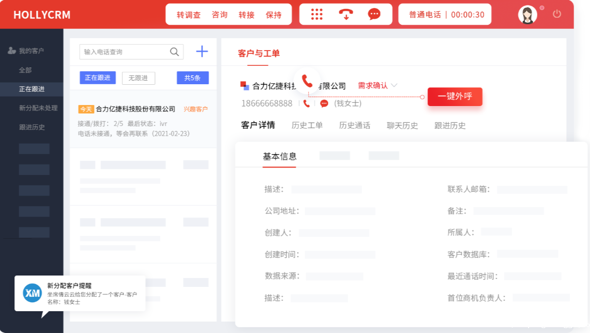Switch to the 历史工单 tab
The image size is (590, 333).
(307, 125)
